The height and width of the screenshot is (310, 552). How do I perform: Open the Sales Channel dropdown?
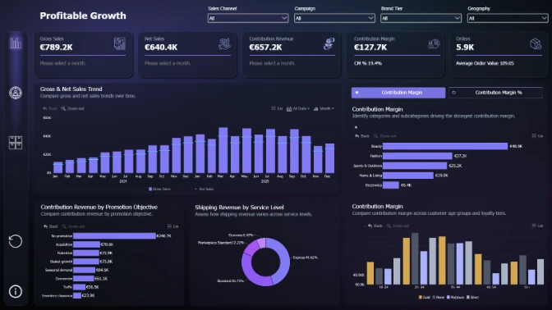click(x=248, y=18)
